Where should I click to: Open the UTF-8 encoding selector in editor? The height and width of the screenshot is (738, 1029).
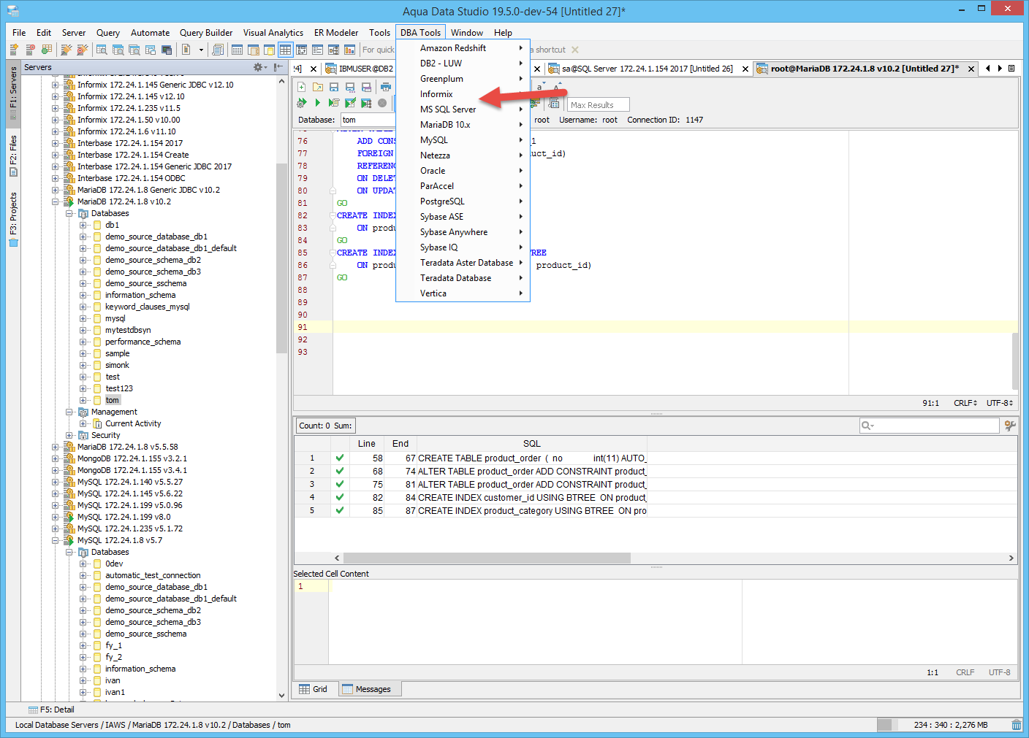pyautogui.click(x=999, y=403)
